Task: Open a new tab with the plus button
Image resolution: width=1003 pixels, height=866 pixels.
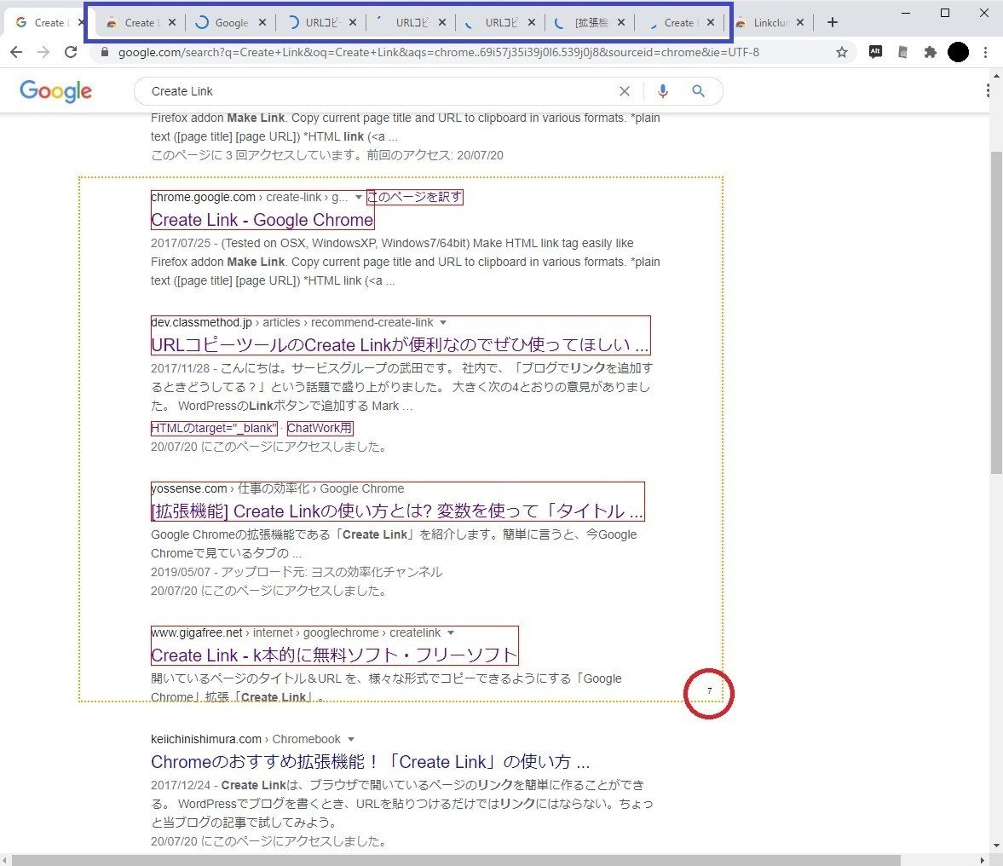Action: (833, 22)
